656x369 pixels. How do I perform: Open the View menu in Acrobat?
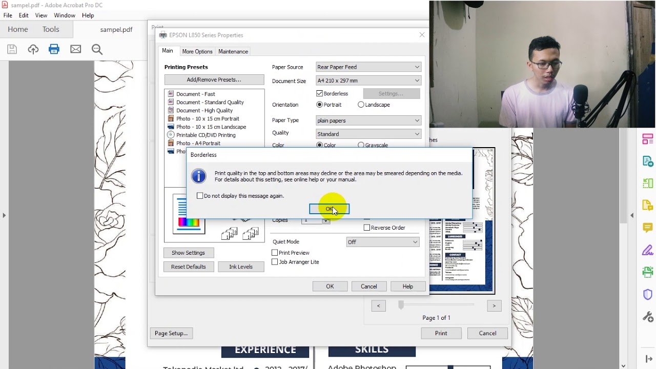41,15
